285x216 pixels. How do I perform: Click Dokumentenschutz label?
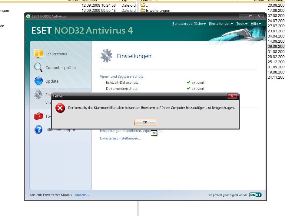pyautogui.click(x=121, y=89)
